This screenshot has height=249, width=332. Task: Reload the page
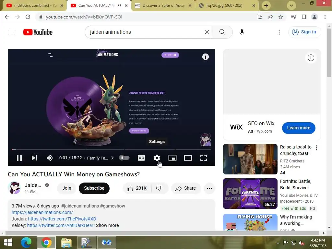28,17
